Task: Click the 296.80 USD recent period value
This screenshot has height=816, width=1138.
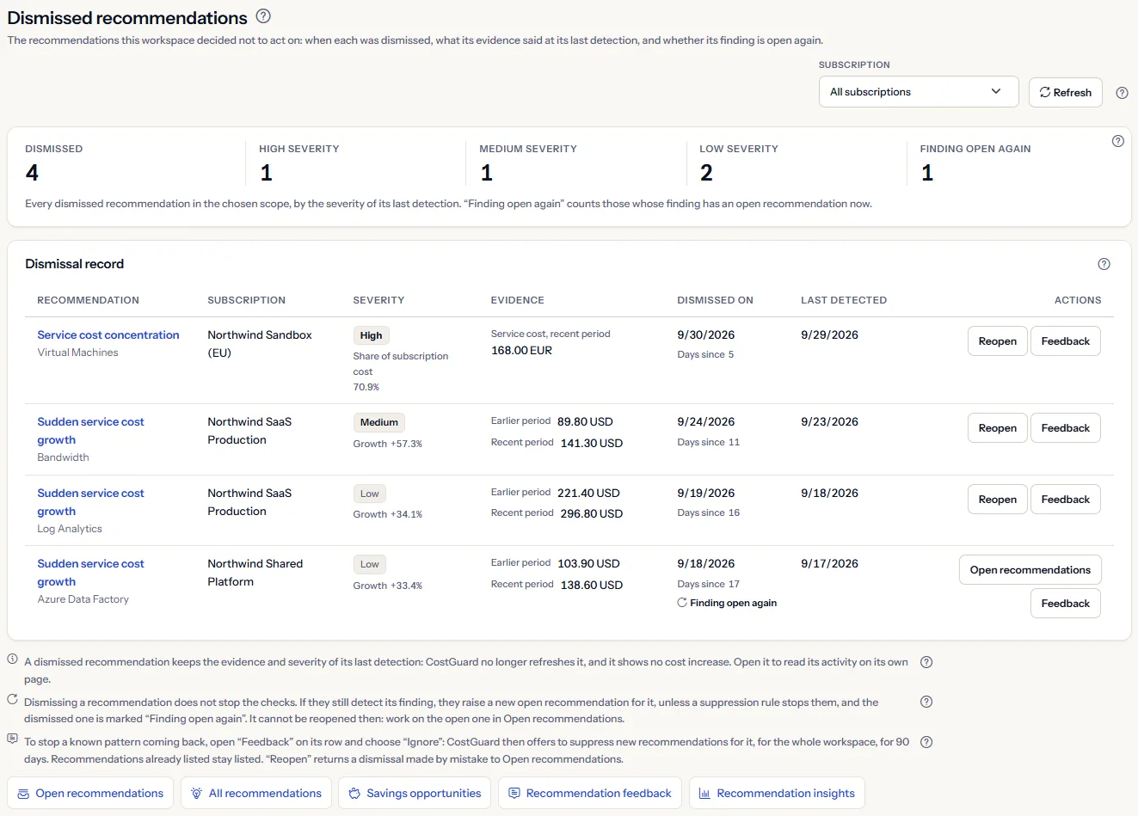Action: pos(591,513)
